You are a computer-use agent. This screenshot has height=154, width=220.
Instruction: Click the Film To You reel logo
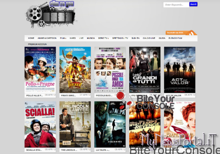coord(51,14)
